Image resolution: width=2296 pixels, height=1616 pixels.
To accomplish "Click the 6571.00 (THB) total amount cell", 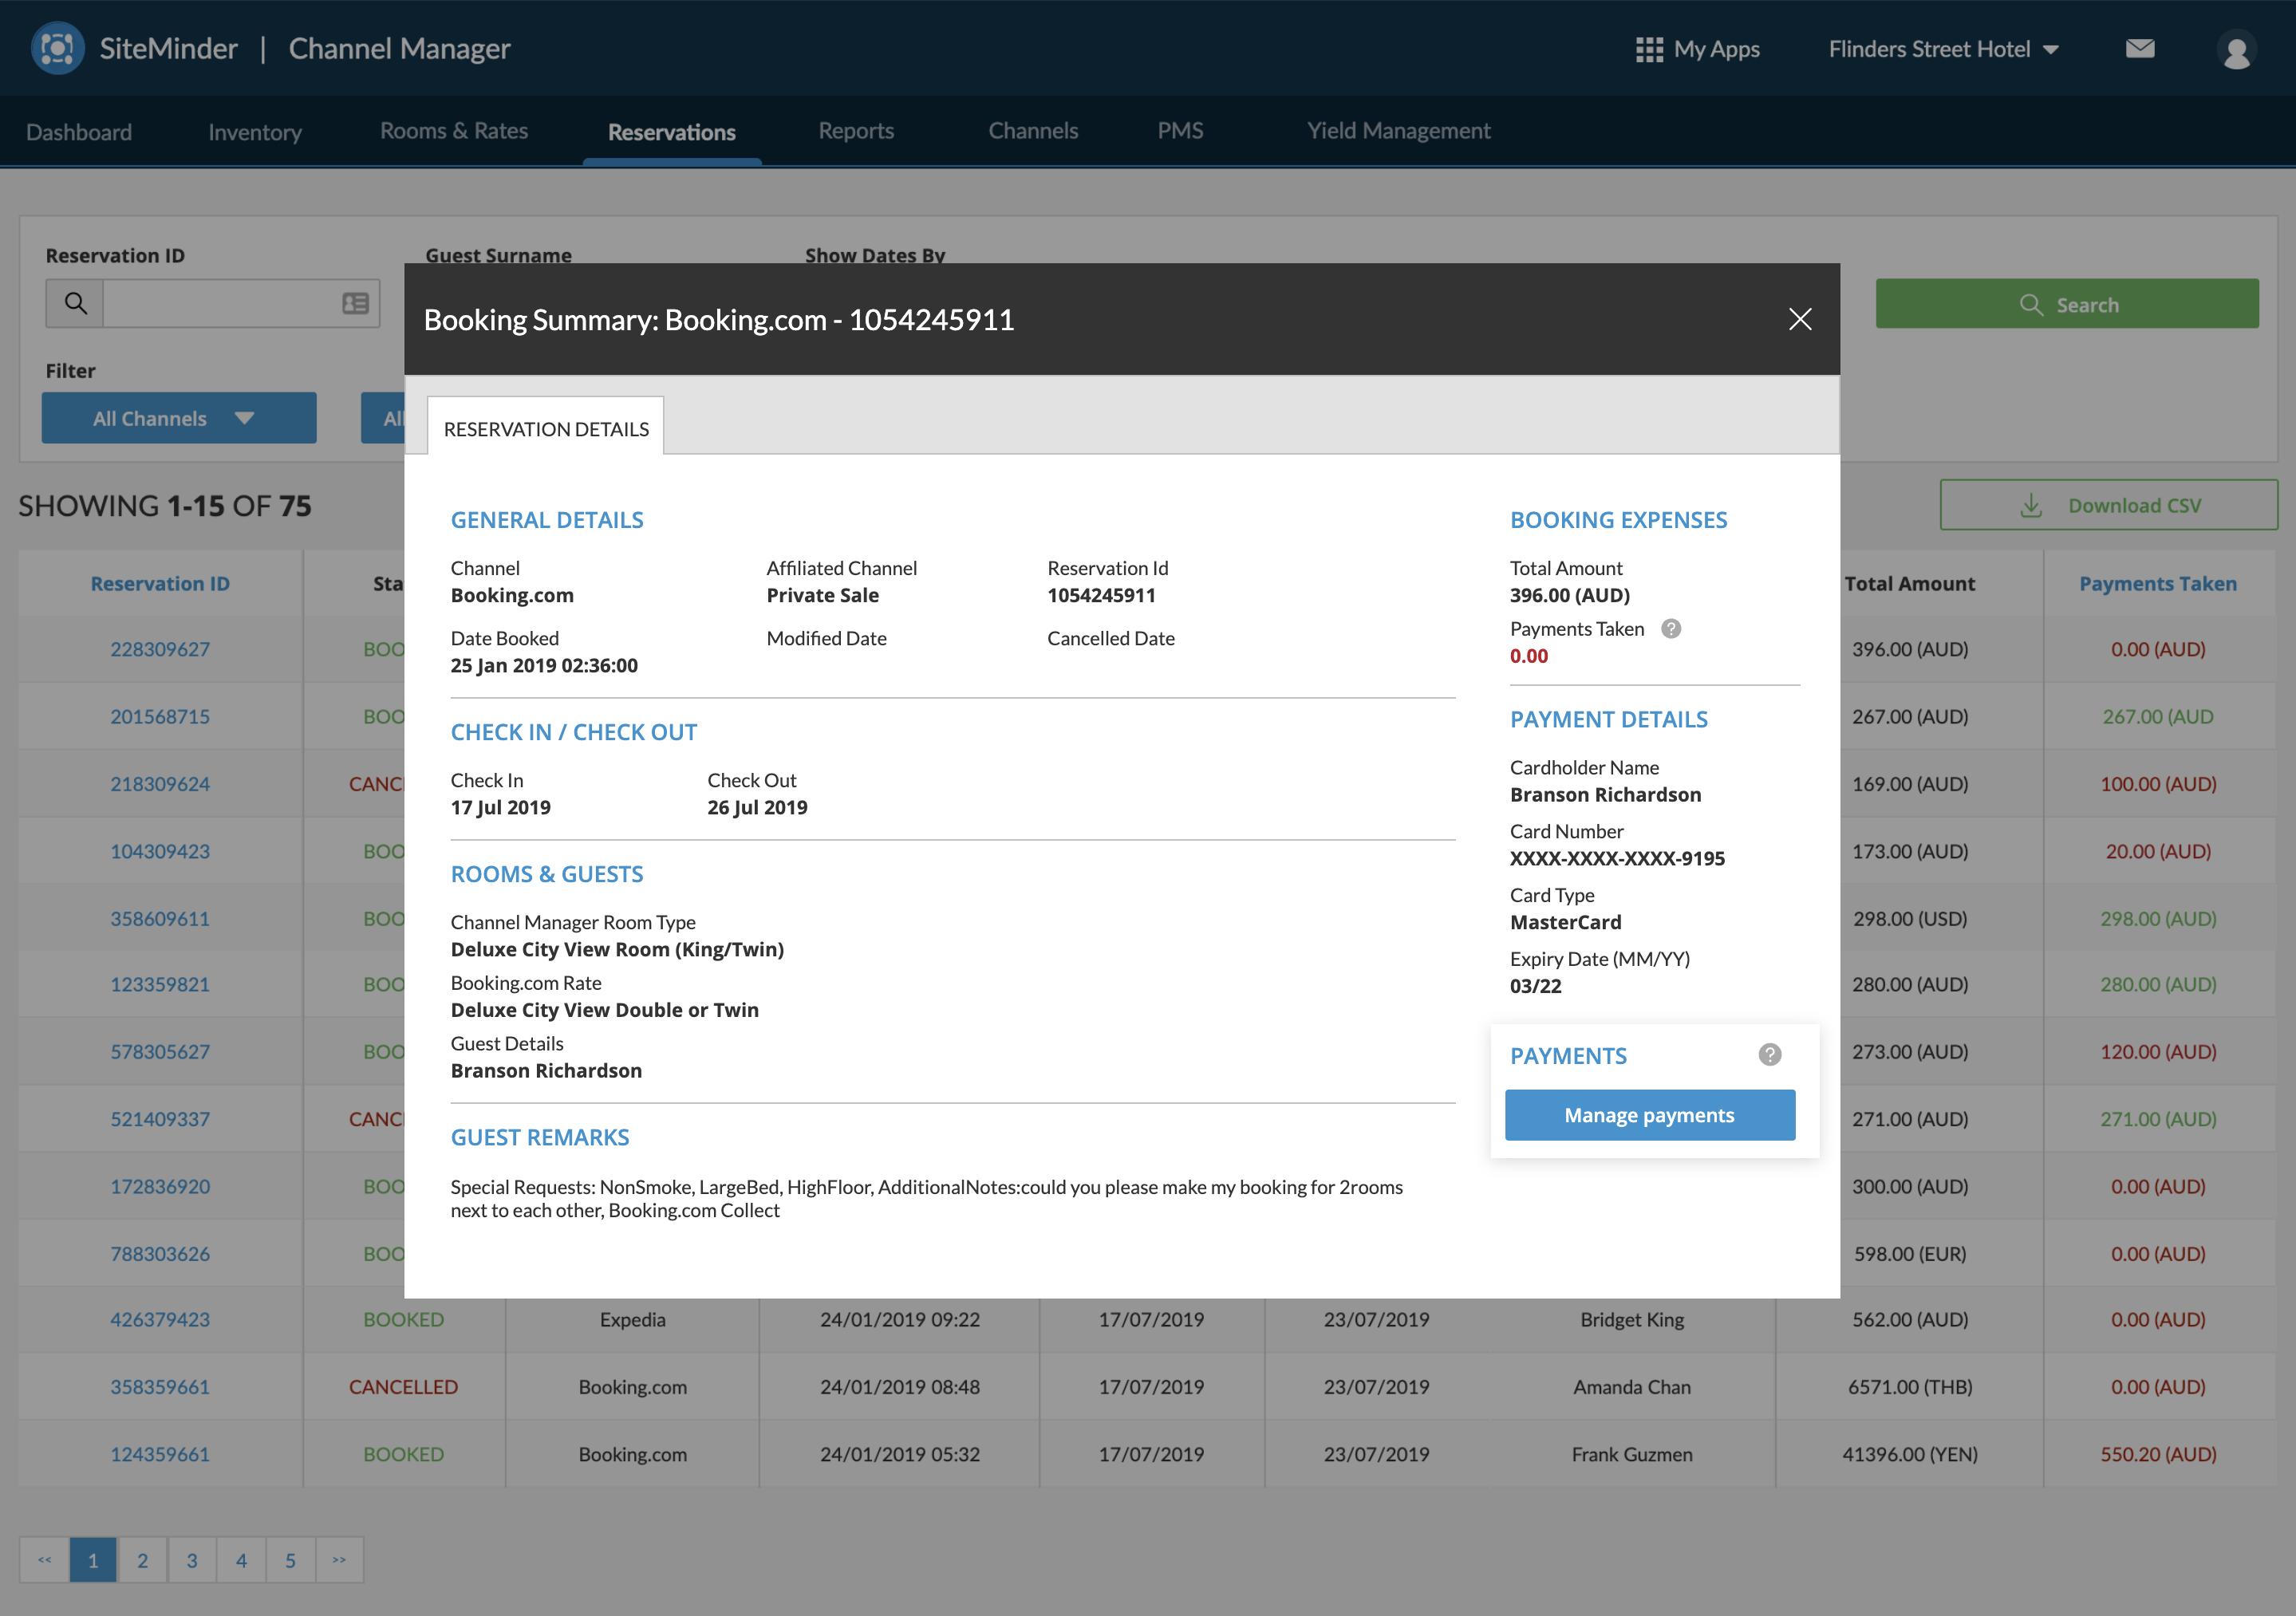I will coord(1910,1387).
